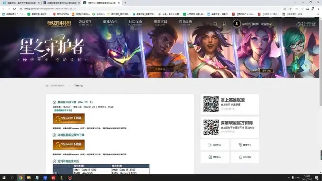Image resolution: width=322 pixels, height=181 pixels.
Task: Click the browser back arrow
Action: [x=3, y=9]
